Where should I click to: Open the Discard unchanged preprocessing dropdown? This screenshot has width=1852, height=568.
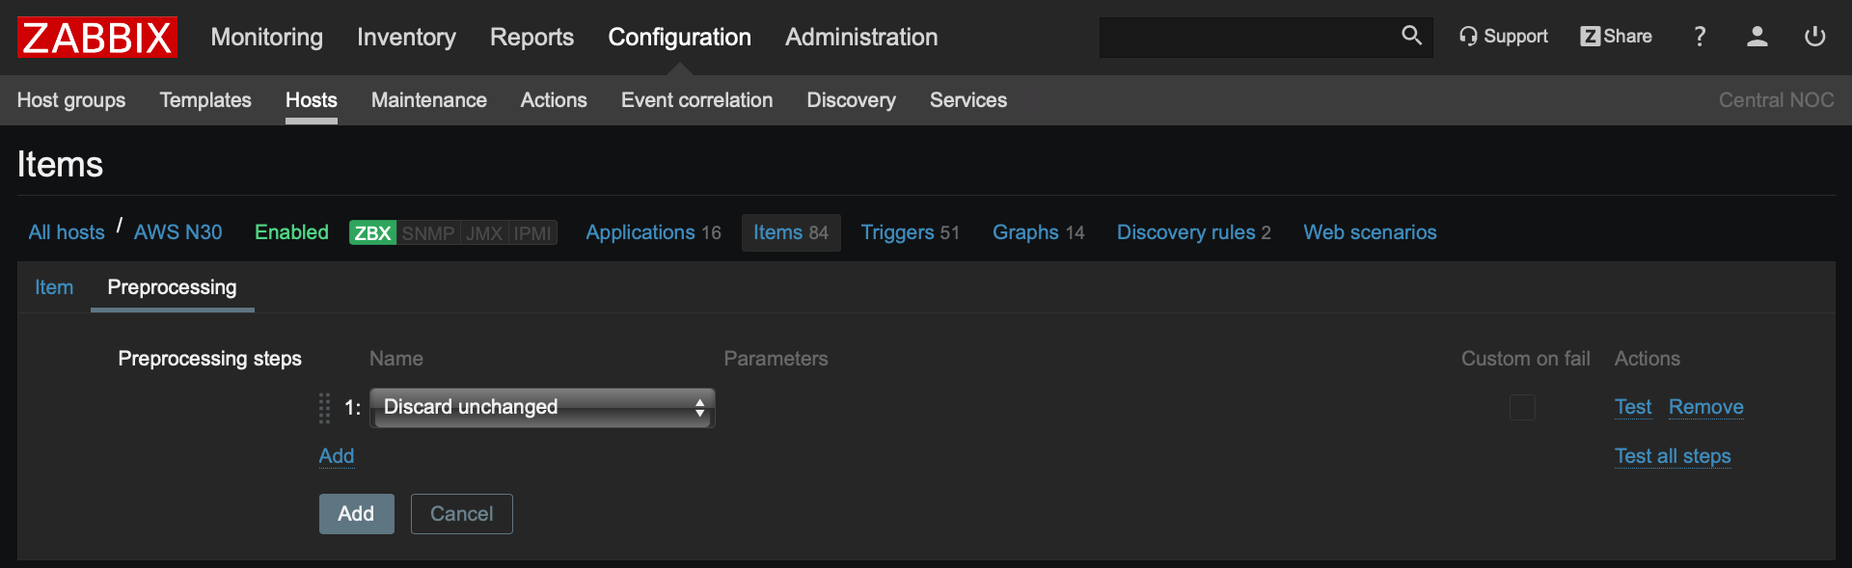(542, 408)
